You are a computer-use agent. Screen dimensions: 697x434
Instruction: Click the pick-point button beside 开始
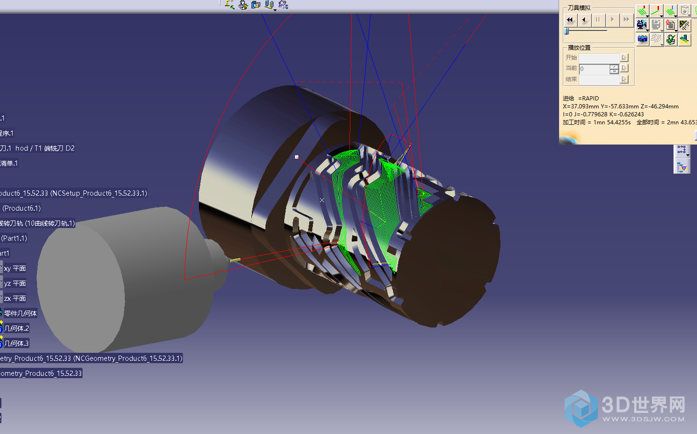point(624,58)
